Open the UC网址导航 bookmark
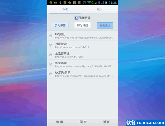This screenshot has width=165, height=126. (x=82, y=74)
